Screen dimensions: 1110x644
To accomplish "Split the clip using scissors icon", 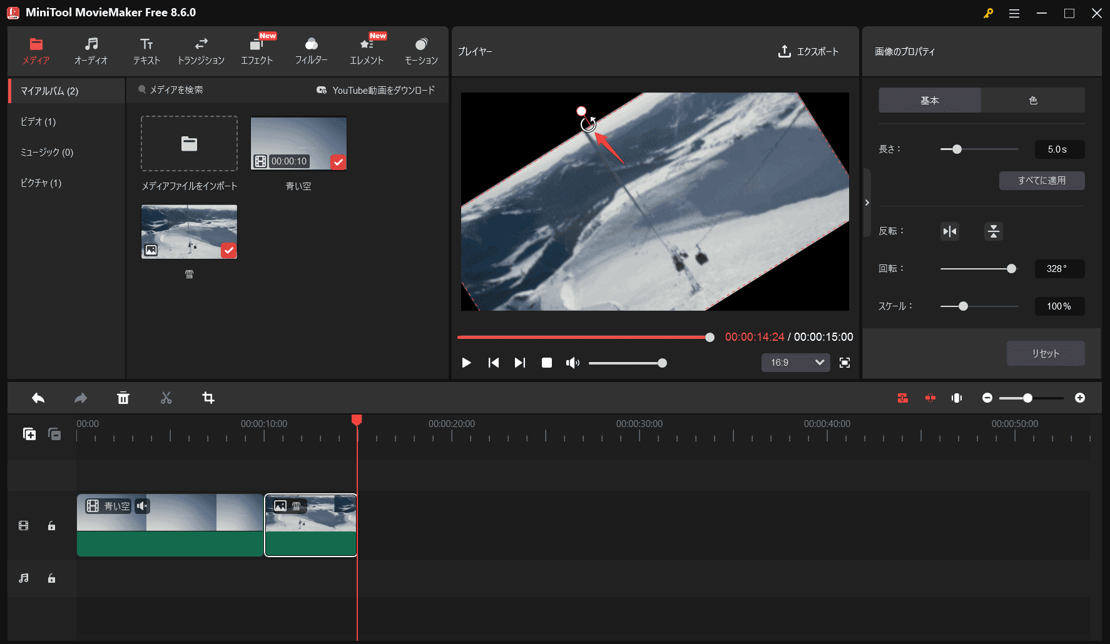I will tap(166, 398).
